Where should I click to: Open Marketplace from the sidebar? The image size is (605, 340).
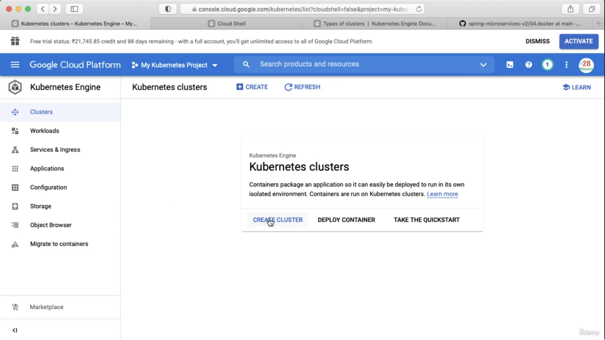click(60, 307)
